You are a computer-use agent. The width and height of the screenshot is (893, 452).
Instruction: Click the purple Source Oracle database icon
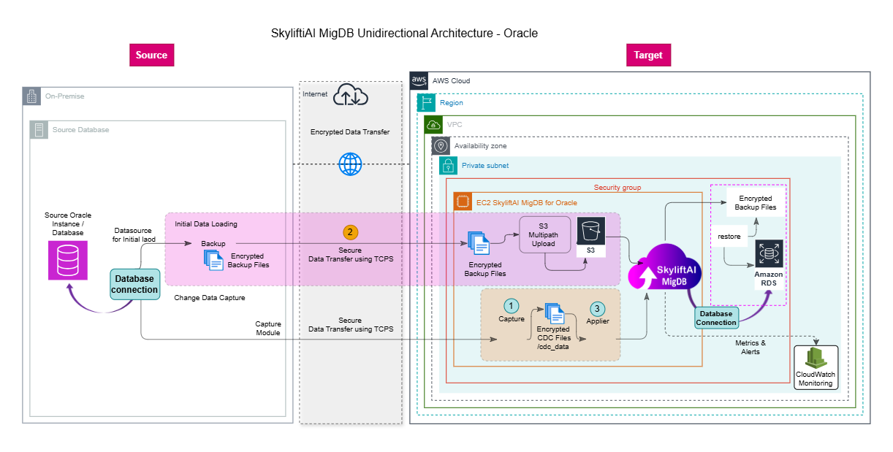tap(66, 261)
